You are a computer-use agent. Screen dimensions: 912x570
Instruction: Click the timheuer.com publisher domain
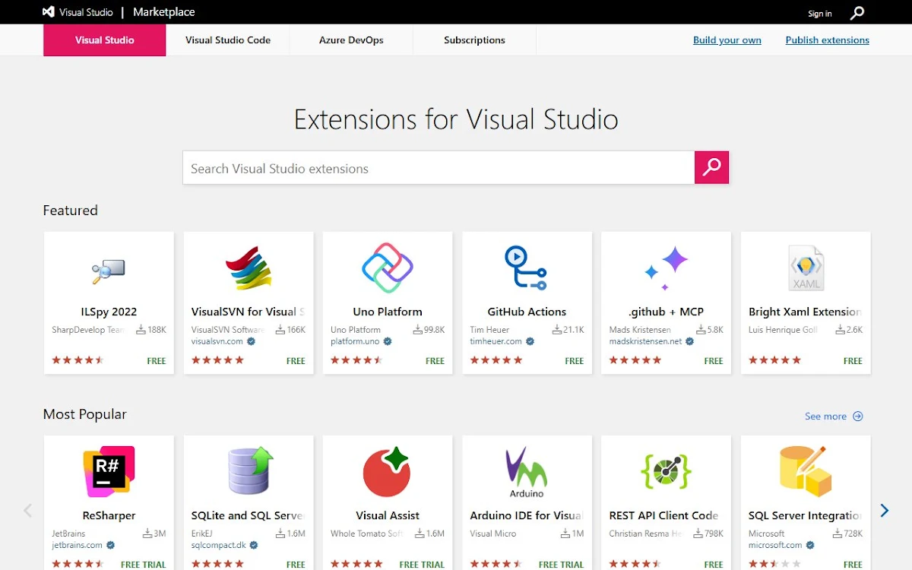(496, 342)
